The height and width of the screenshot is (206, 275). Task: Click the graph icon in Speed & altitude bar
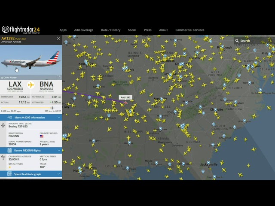[9, 174]
